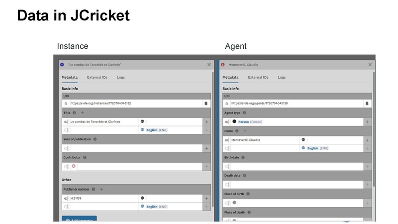
Task: Copy the instance URI with the copy icon
Action: pos(205,104)
